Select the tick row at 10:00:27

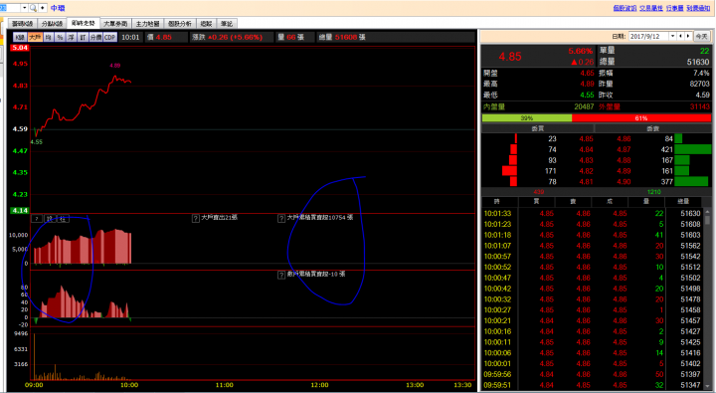point(593,309)
